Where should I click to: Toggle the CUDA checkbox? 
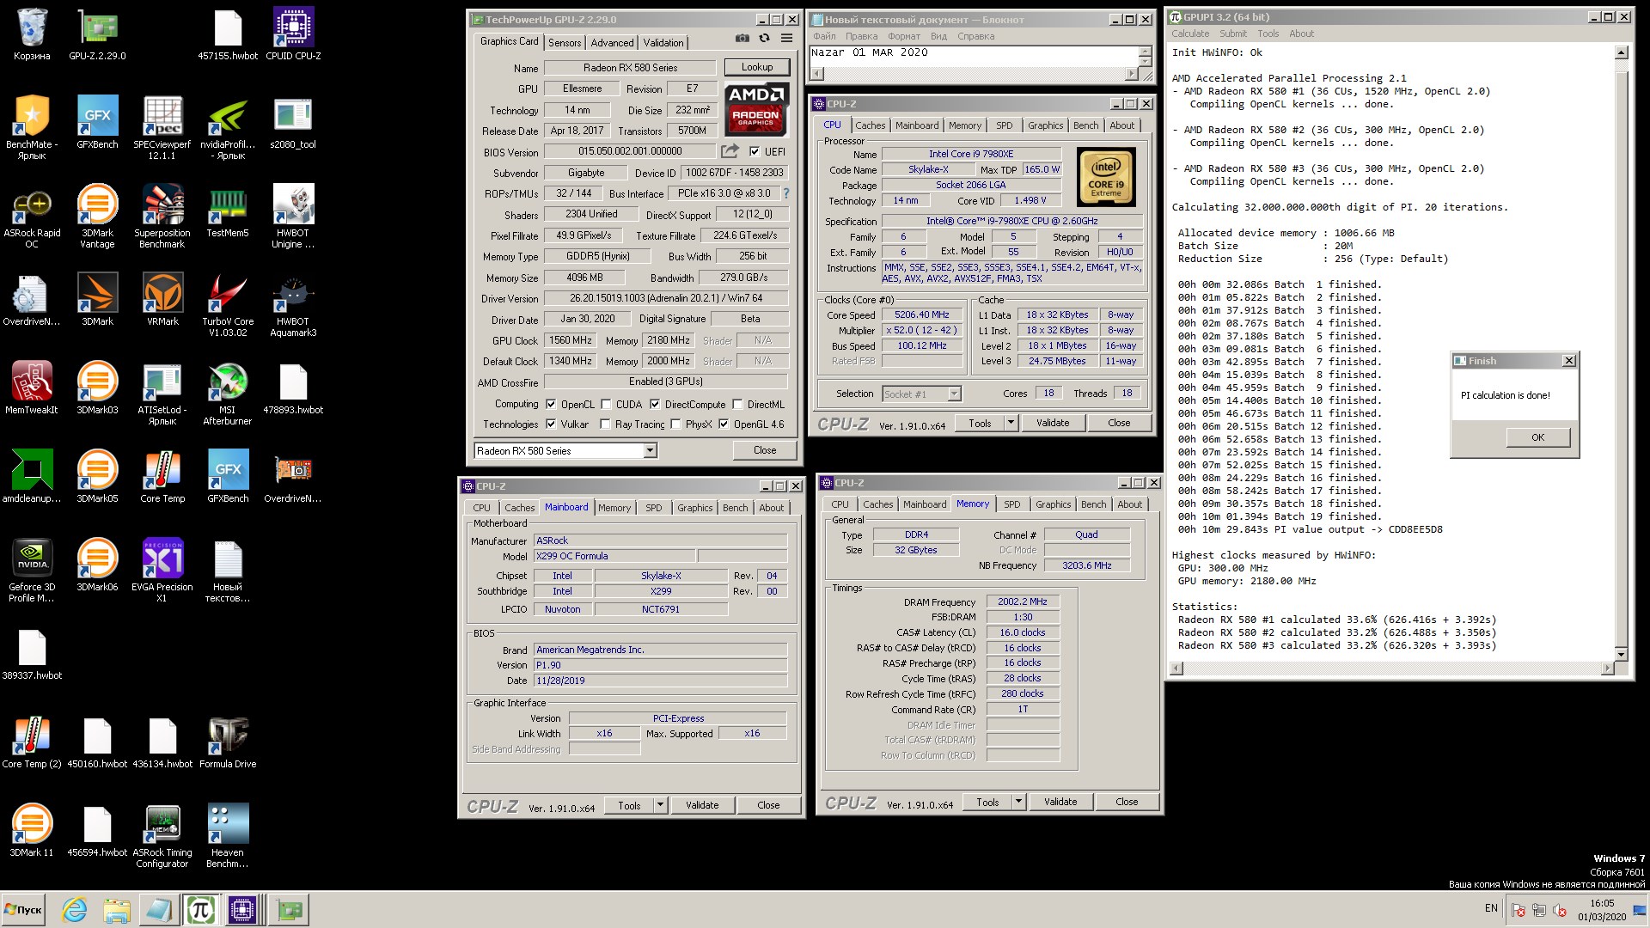[606, 404]
